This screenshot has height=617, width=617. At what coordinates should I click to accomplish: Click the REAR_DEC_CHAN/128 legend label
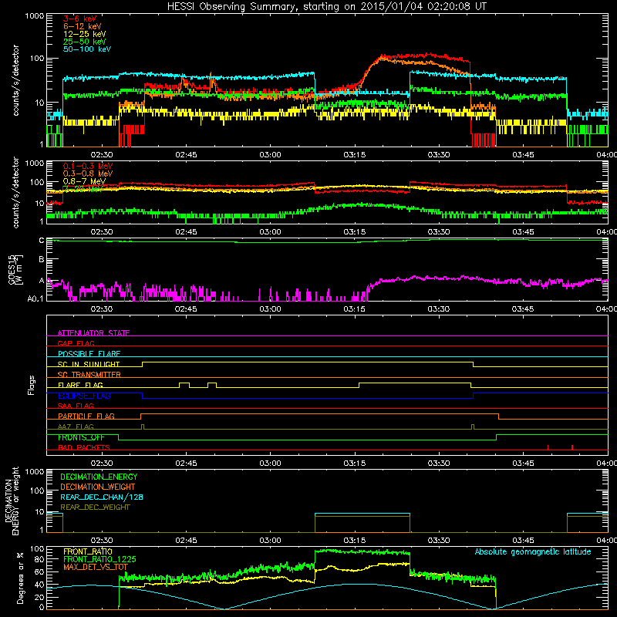102,497
